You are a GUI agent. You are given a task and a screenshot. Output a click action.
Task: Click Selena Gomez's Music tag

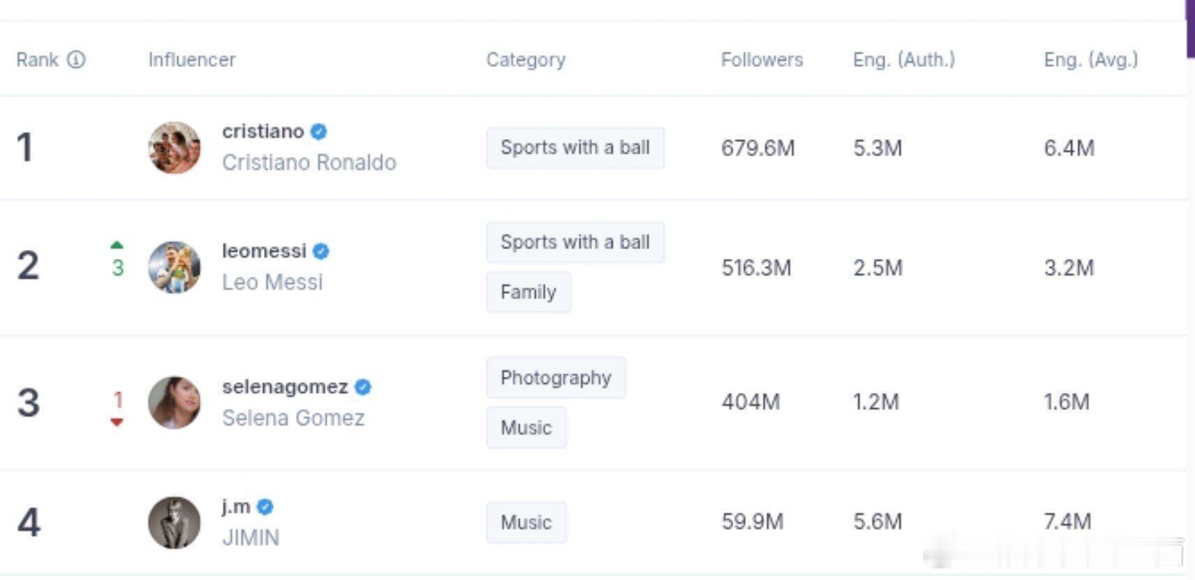(526, 427)
